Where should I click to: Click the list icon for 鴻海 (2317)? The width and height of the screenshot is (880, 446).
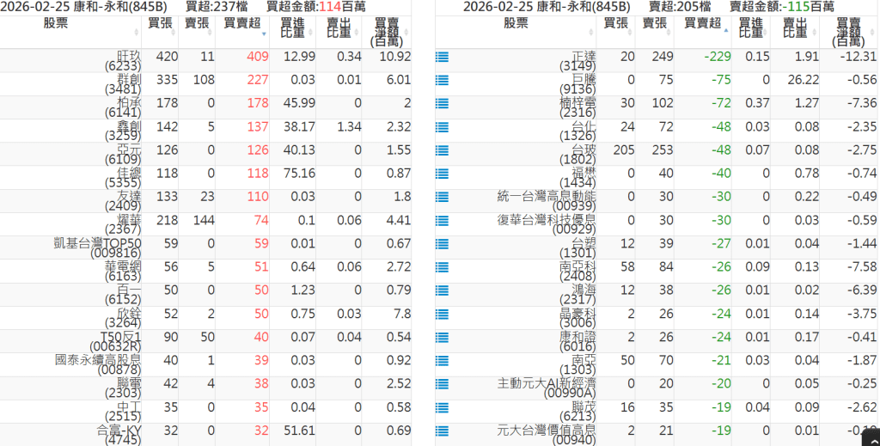click(x=443, y=291)
